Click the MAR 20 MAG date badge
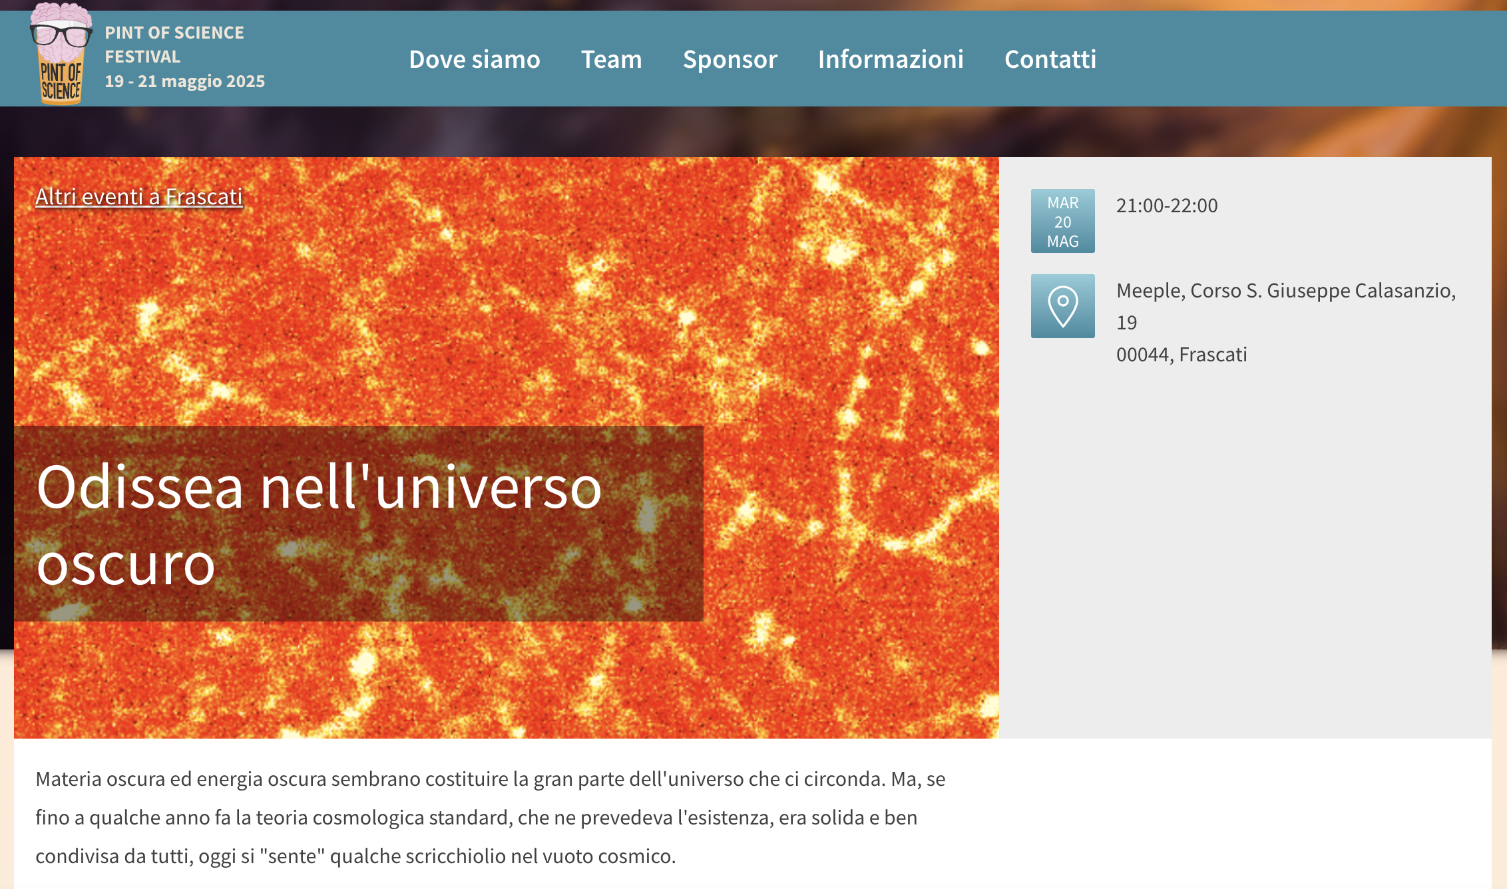The height and width of the screenshot is (889, 1507). 1062,221
